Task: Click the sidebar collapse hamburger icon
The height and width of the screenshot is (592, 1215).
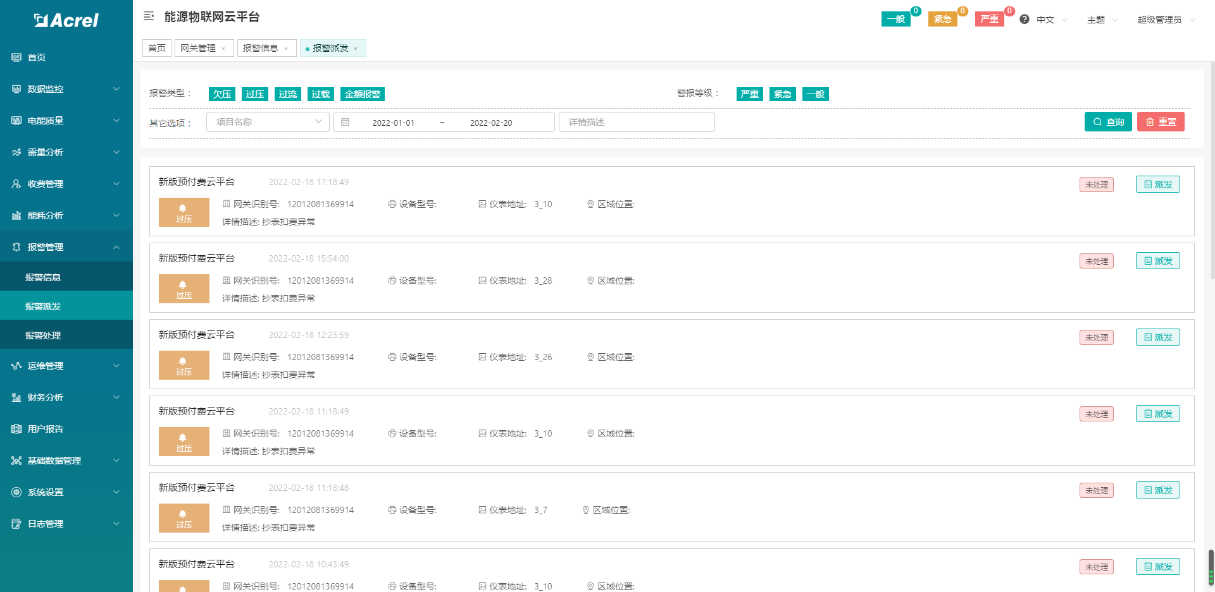Action: [x=149, y=16]
